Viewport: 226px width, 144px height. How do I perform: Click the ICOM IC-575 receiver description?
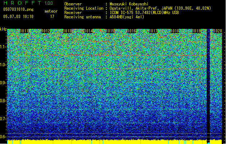tap(144, 13)
